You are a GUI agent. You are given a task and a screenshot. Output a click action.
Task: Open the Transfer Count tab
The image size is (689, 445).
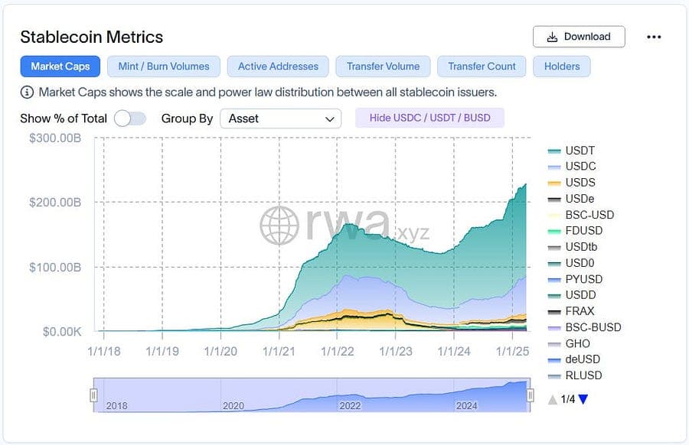482,67
